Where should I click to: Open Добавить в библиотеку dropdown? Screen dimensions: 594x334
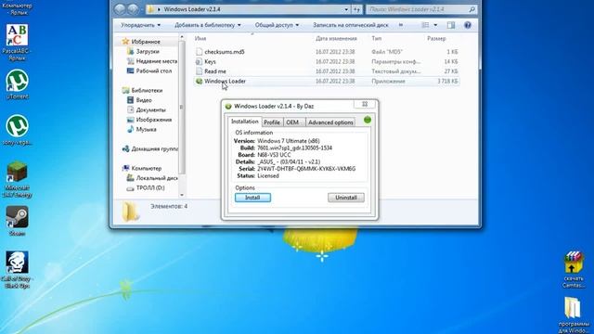click(x=207, y=25)
